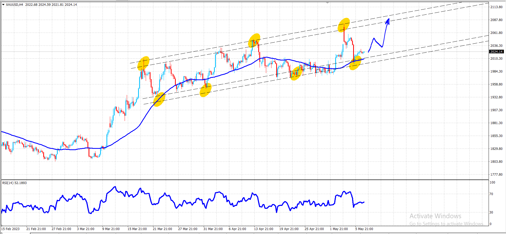The width and height of the screenshot is (506, 234).
Task: Click the 15 Mar 21:00 time label
Action: [x=137, y=229]
